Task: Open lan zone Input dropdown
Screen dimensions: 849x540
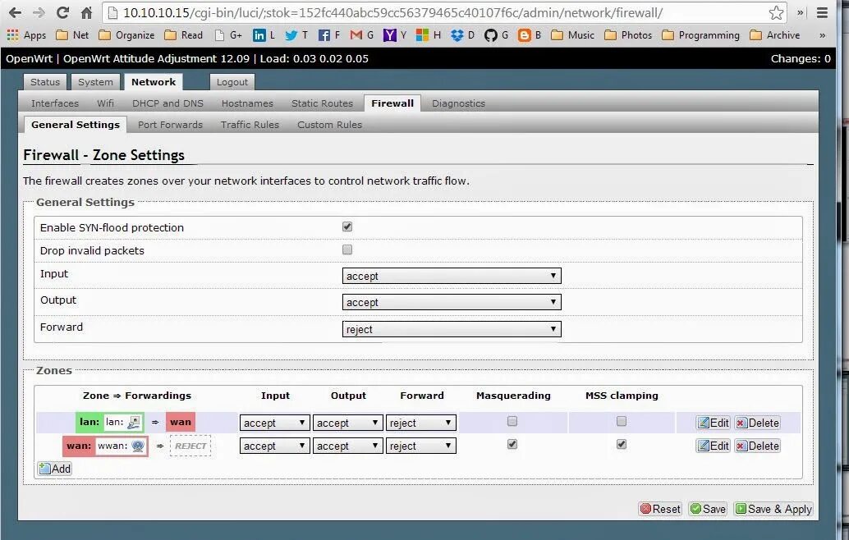Action: click(274, 423)
